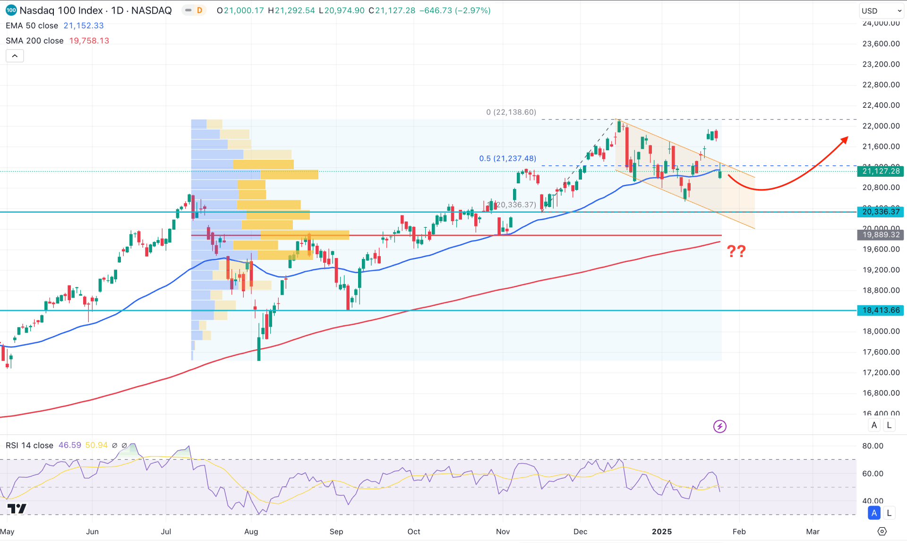This screenshot has width=907, height=543.
Task: Click the 20,336.37 price line label
Action: tap(881, 212)
